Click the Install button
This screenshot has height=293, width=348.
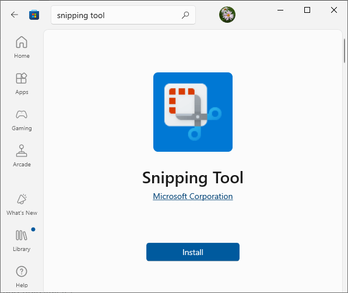tap(192, 252)
